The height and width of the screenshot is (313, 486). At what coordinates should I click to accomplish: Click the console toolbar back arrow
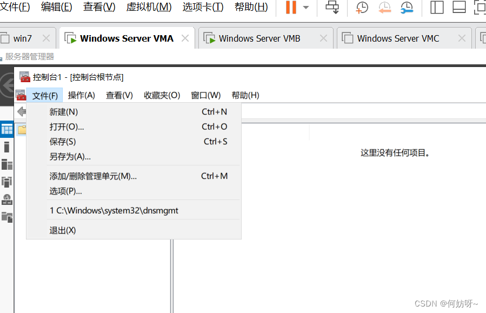click(22, 111)
